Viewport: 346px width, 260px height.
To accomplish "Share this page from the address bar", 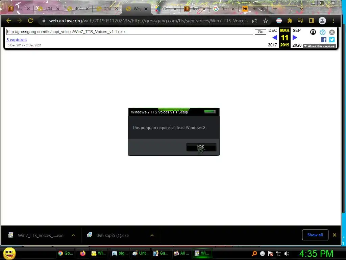I will (x=255, y=21).
